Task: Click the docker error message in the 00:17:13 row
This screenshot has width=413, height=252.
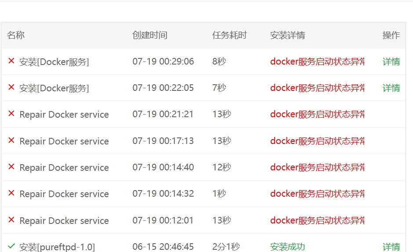Action: [x=317, y=141]
